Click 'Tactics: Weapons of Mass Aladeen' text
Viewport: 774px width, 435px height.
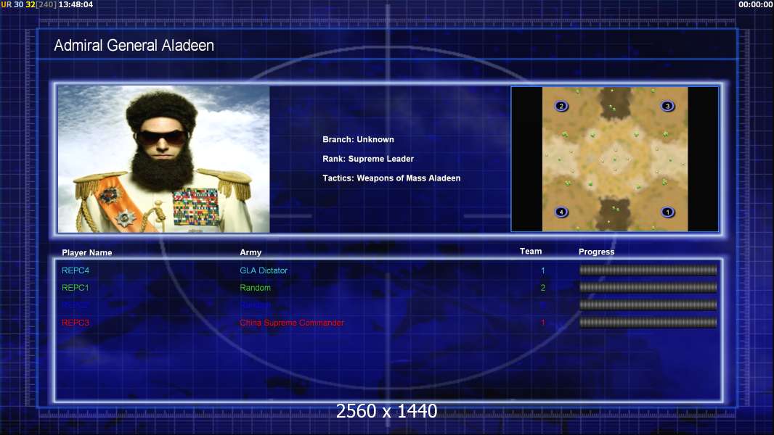pyautogui.click(x=391, y=178)
